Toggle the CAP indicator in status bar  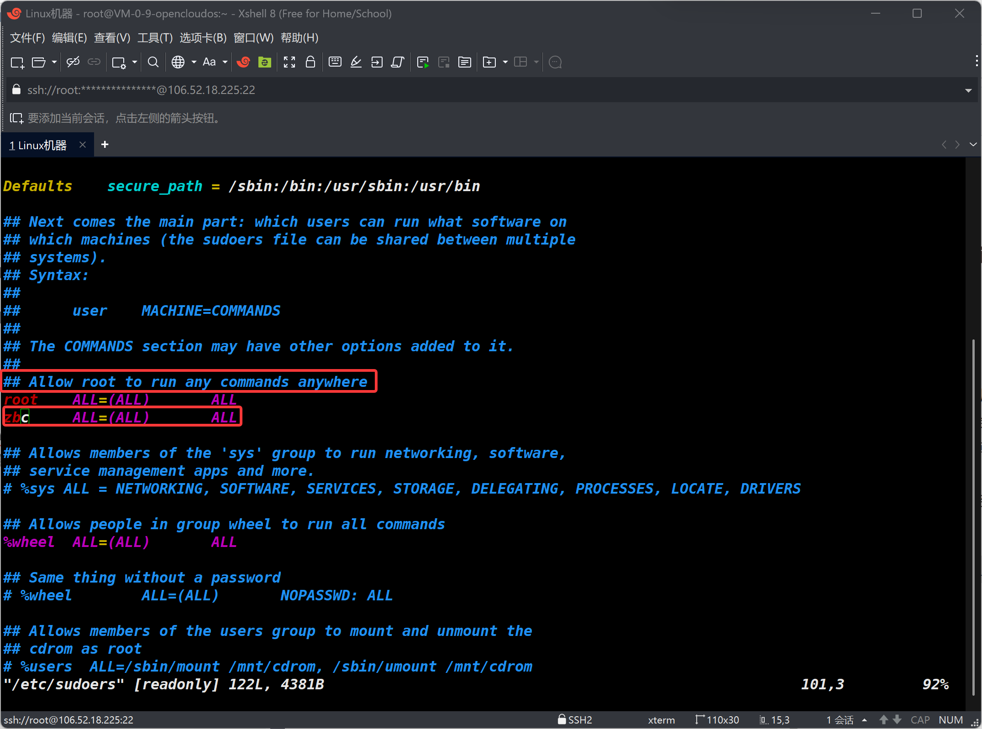pos(920,720)
